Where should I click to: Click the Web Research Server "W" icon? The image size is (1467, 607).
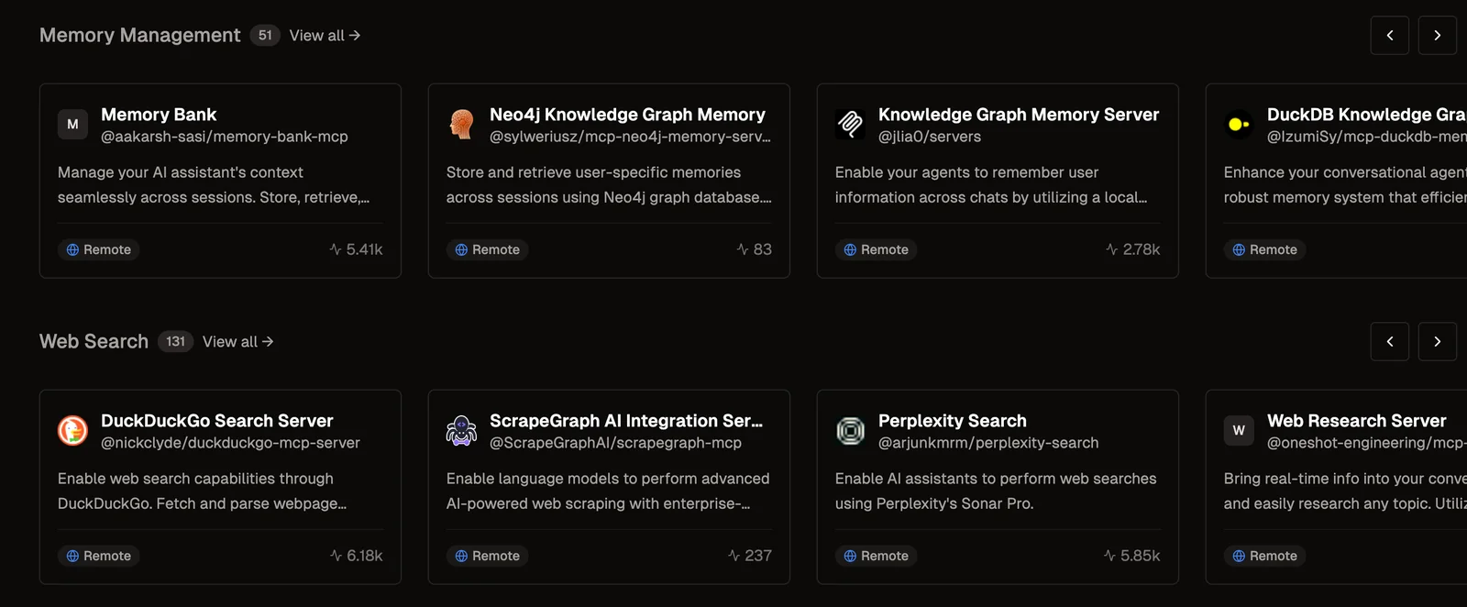(1239, 430)
